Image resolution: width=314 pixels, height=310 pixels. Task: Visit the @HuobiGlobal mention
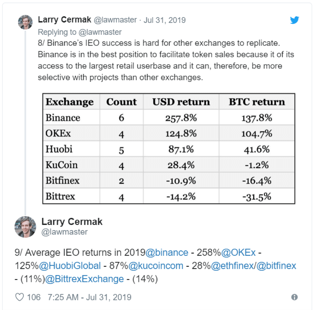tap(70, 266)
